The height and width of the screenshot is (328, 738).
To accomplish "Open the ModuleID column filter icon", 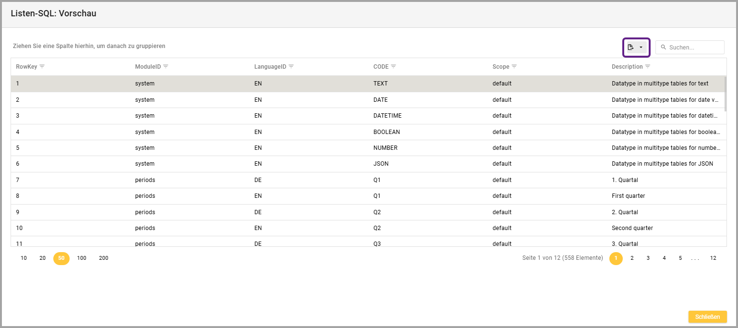I will tap(166, 66).
